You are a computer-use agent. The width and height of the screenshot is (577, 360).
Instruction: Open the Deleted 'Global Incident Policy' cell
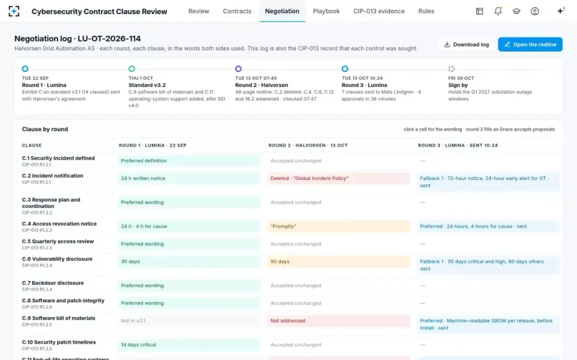pyautogui.click(x=339, y=179)
